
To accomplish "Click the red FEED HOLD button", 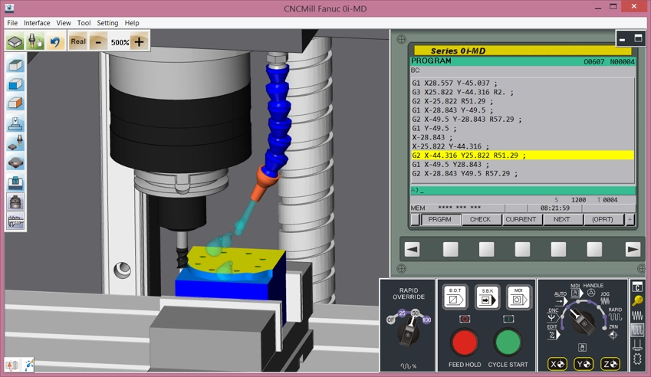I will (x=464, y=343).
